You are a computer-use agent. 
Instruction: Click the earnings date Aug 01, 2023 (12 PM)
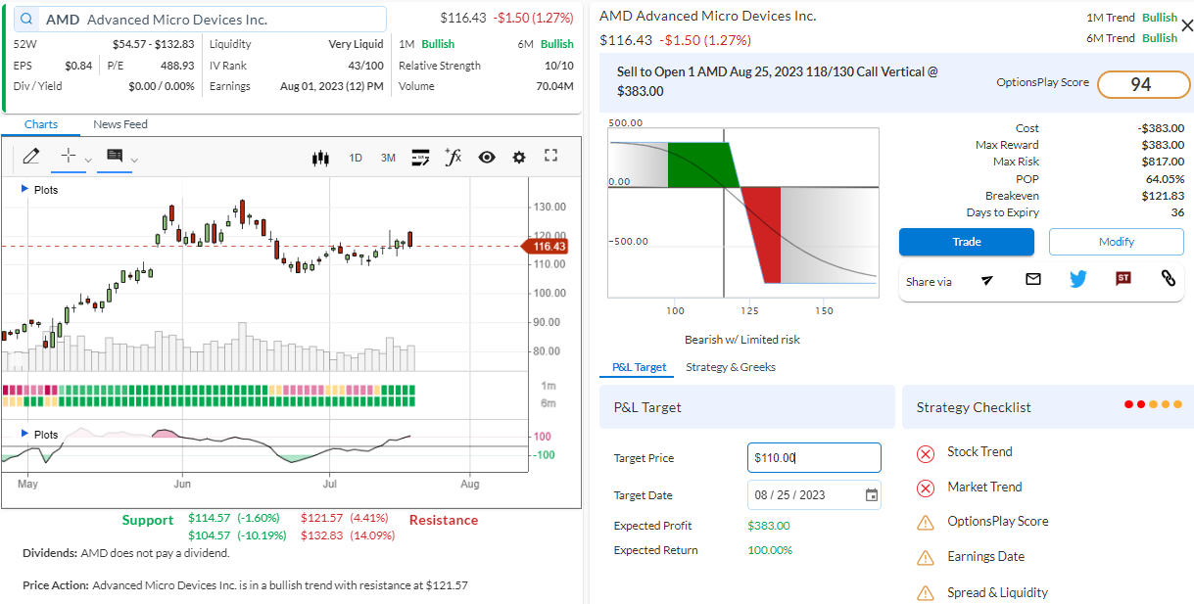[x=332, y=86]
